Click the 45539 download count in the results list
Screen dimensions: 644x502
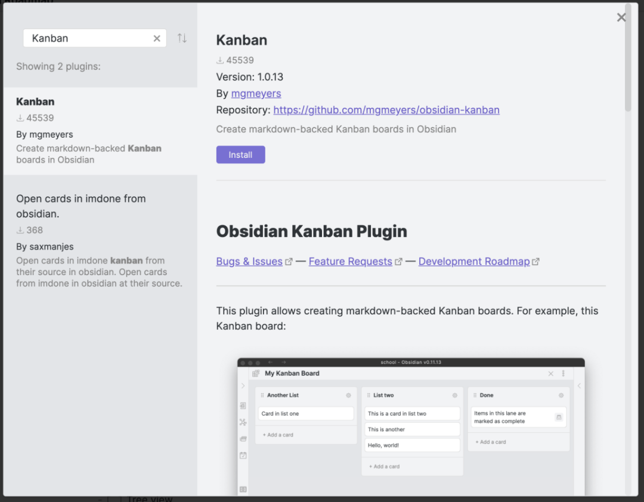pyautogui.click(x=41, y=118)
